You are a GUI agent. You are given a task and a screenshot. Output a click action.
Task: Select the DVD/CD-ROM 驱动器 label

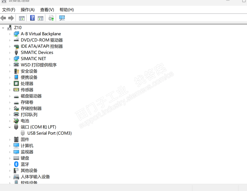(x=42, y=40)
